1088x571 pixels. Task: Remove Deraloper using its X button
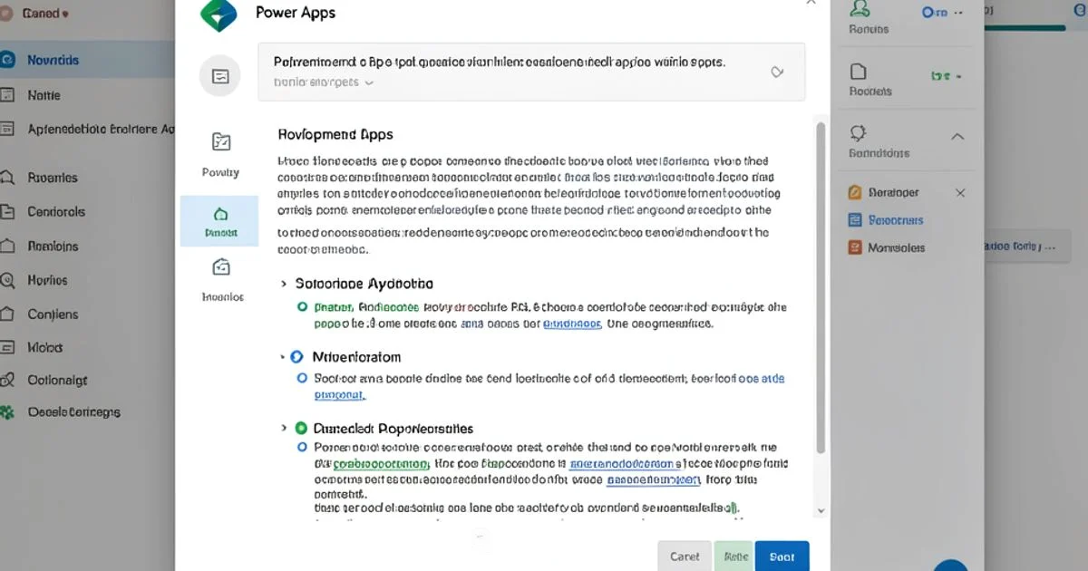tap(960, 192)
